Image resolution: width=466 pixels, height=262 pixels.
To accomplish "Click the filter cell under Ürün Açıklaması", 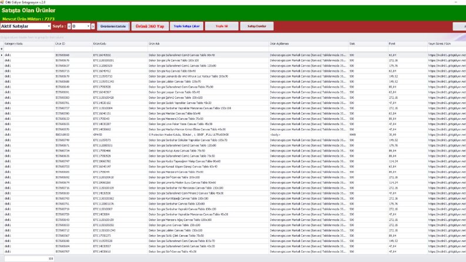I will [309, 49].
